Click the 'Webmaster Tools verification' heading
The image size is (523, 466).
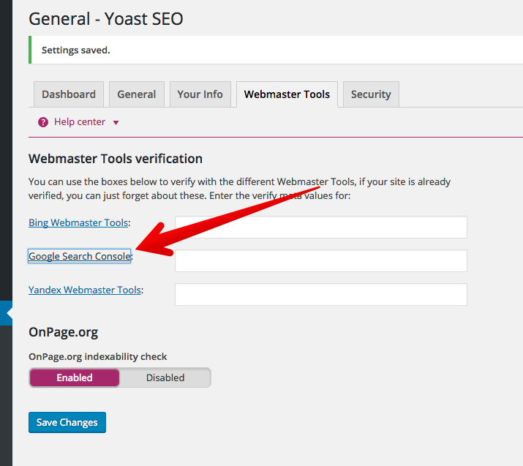(116, 159)
